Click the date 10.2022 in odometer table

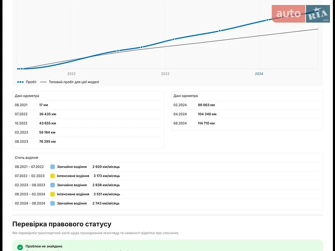click(21, 123)
